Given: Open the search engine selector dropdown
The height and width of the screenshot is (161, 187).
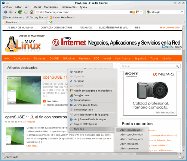Looking at the screenshot, I should 149,12.
